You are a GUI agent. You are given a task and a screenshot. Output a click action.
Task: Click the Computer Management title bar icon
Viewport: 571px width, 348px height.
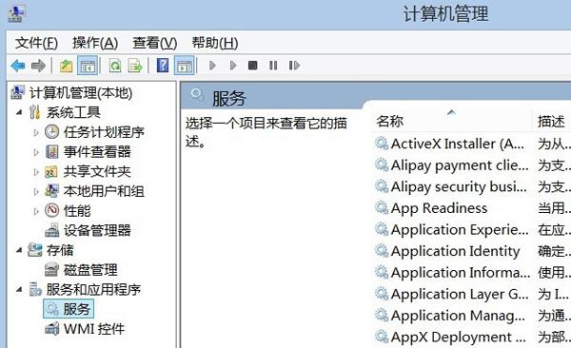pos(17,14)
